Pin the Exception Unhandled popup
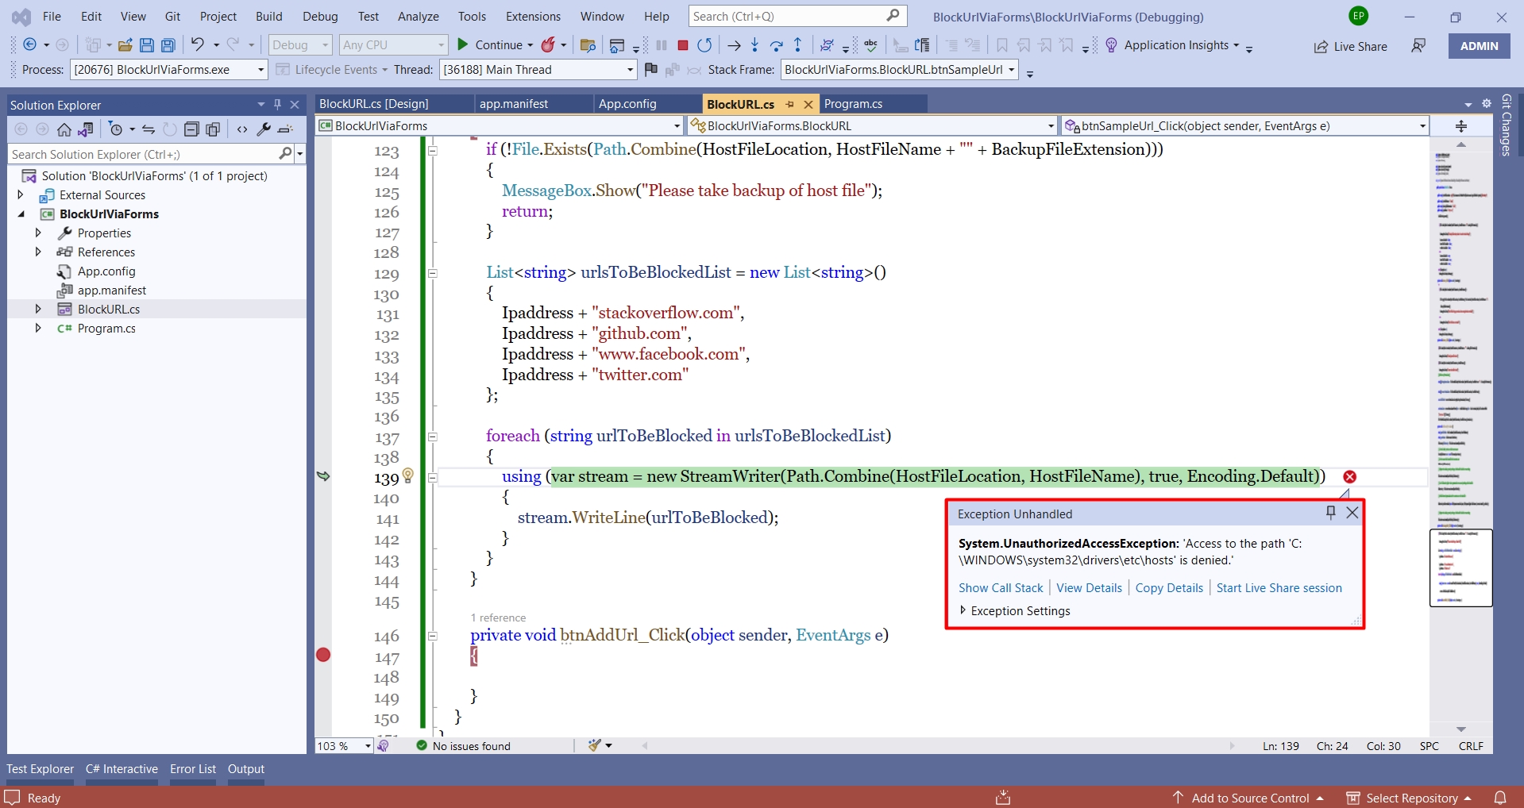Screen dimensions: 1524x808 tap(1331, 513)
